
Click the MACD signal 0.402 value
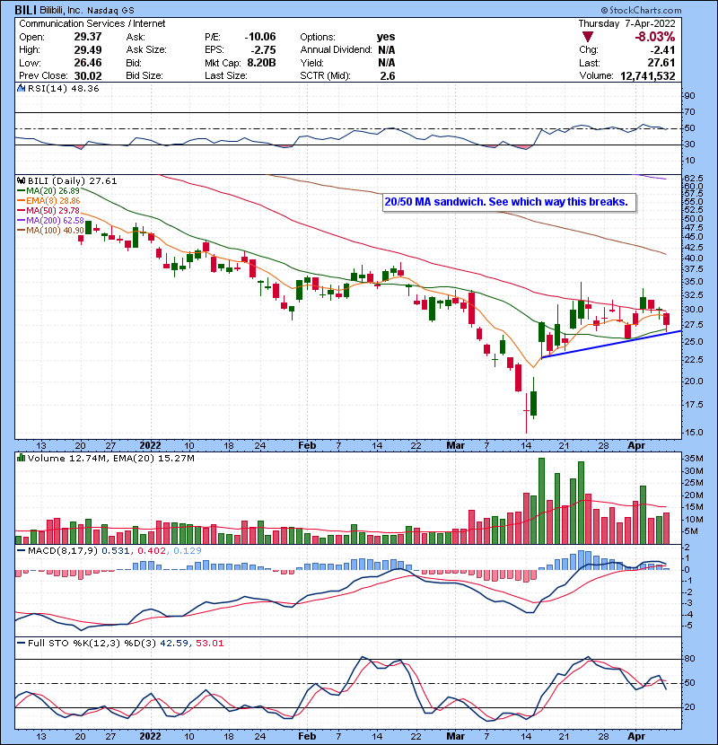tap(151, 551)
